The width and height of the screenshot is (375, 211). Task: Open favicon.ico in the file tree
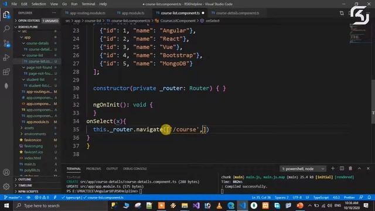[33, 140]
